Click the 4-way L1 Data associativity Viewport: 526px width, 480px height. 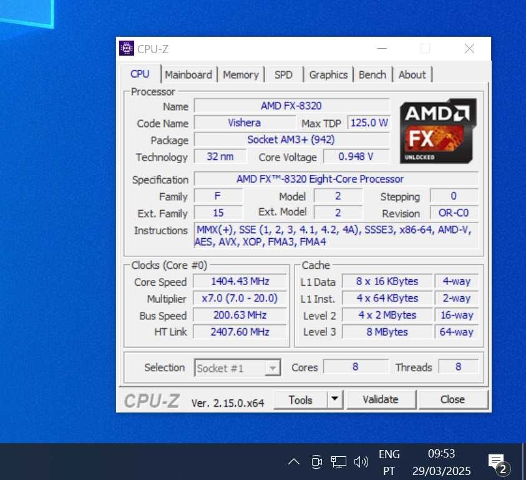[x=457, y=281]
